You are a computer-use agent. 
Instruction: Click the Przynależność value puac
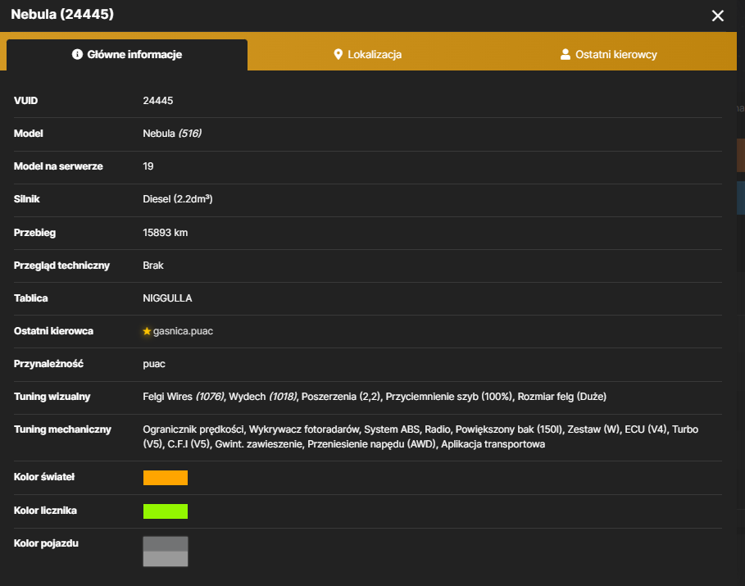(x=154, y=365)
